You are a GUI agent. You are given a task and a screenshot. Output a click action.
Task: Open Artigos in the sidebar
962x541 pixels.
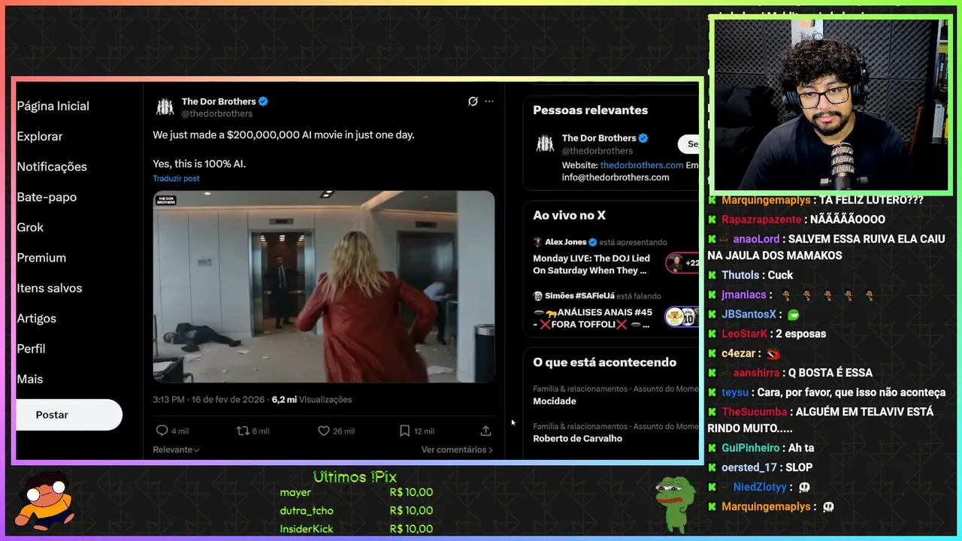click(36, 319)
